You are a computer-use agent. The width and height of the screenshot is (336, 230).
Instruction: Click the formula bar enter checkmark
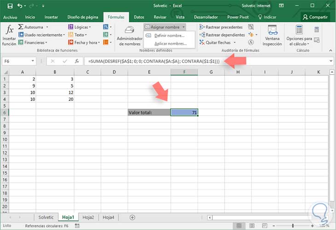(65, 61)
